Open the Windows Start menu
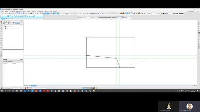Viewport: 200px width, 112px height. pos(2,91)
